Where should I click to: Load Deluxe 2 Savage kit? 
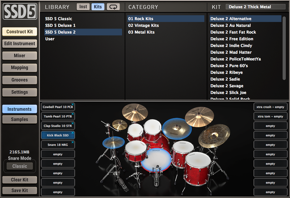coord(245,86)
